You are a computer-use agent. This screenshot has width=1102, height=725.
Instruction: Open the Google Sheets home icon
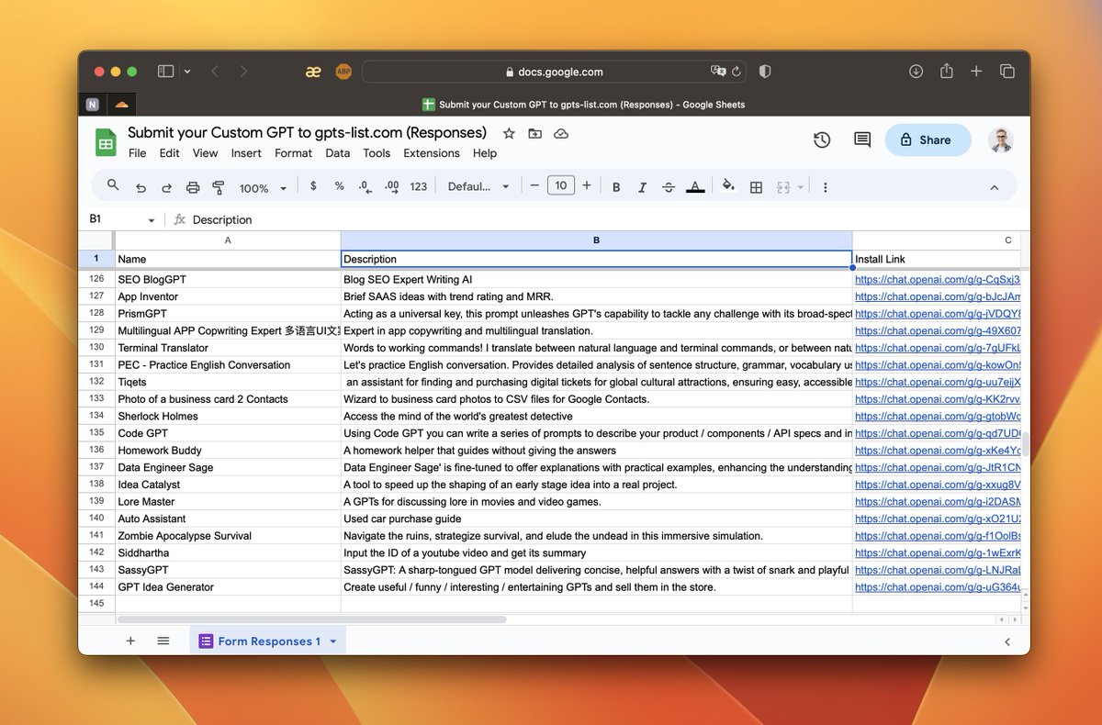[106, 142]
